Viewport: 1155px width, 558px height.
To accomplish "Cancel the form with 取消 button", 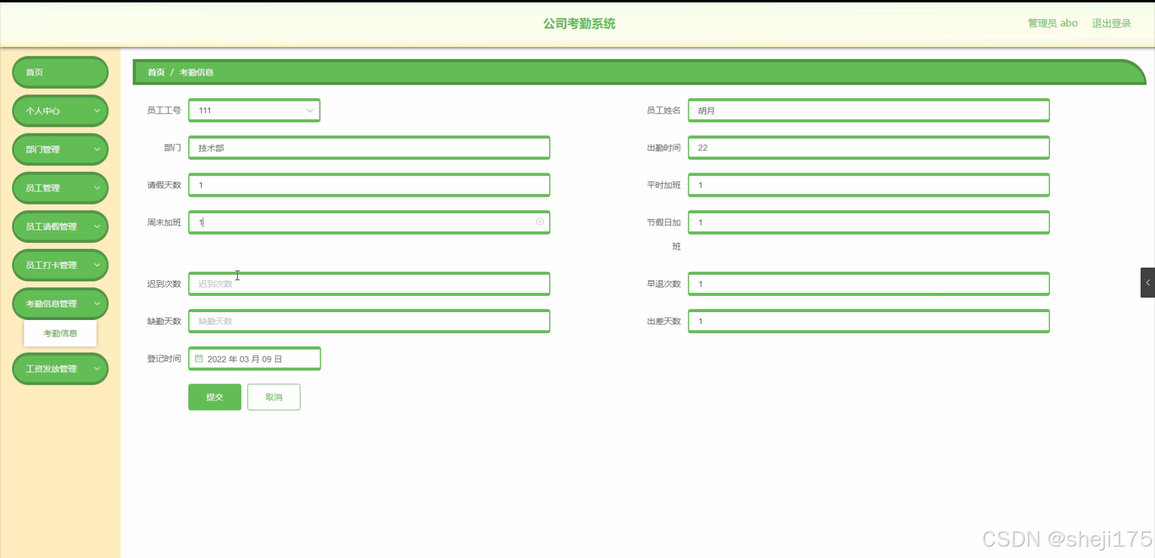I will [x=274, y=397].
